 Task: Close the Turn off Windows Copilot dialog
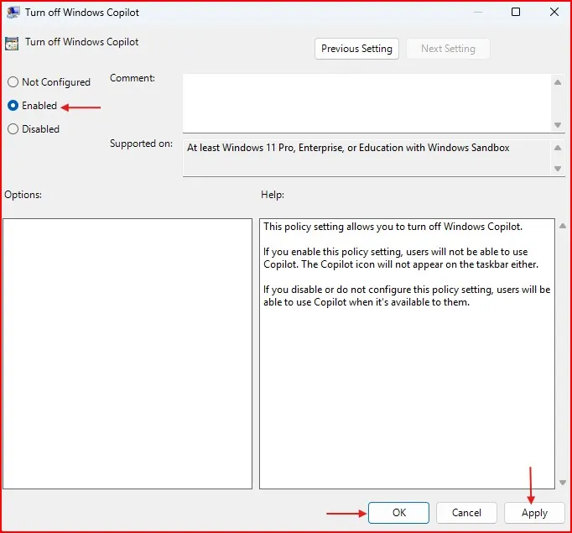pos(554,12)
